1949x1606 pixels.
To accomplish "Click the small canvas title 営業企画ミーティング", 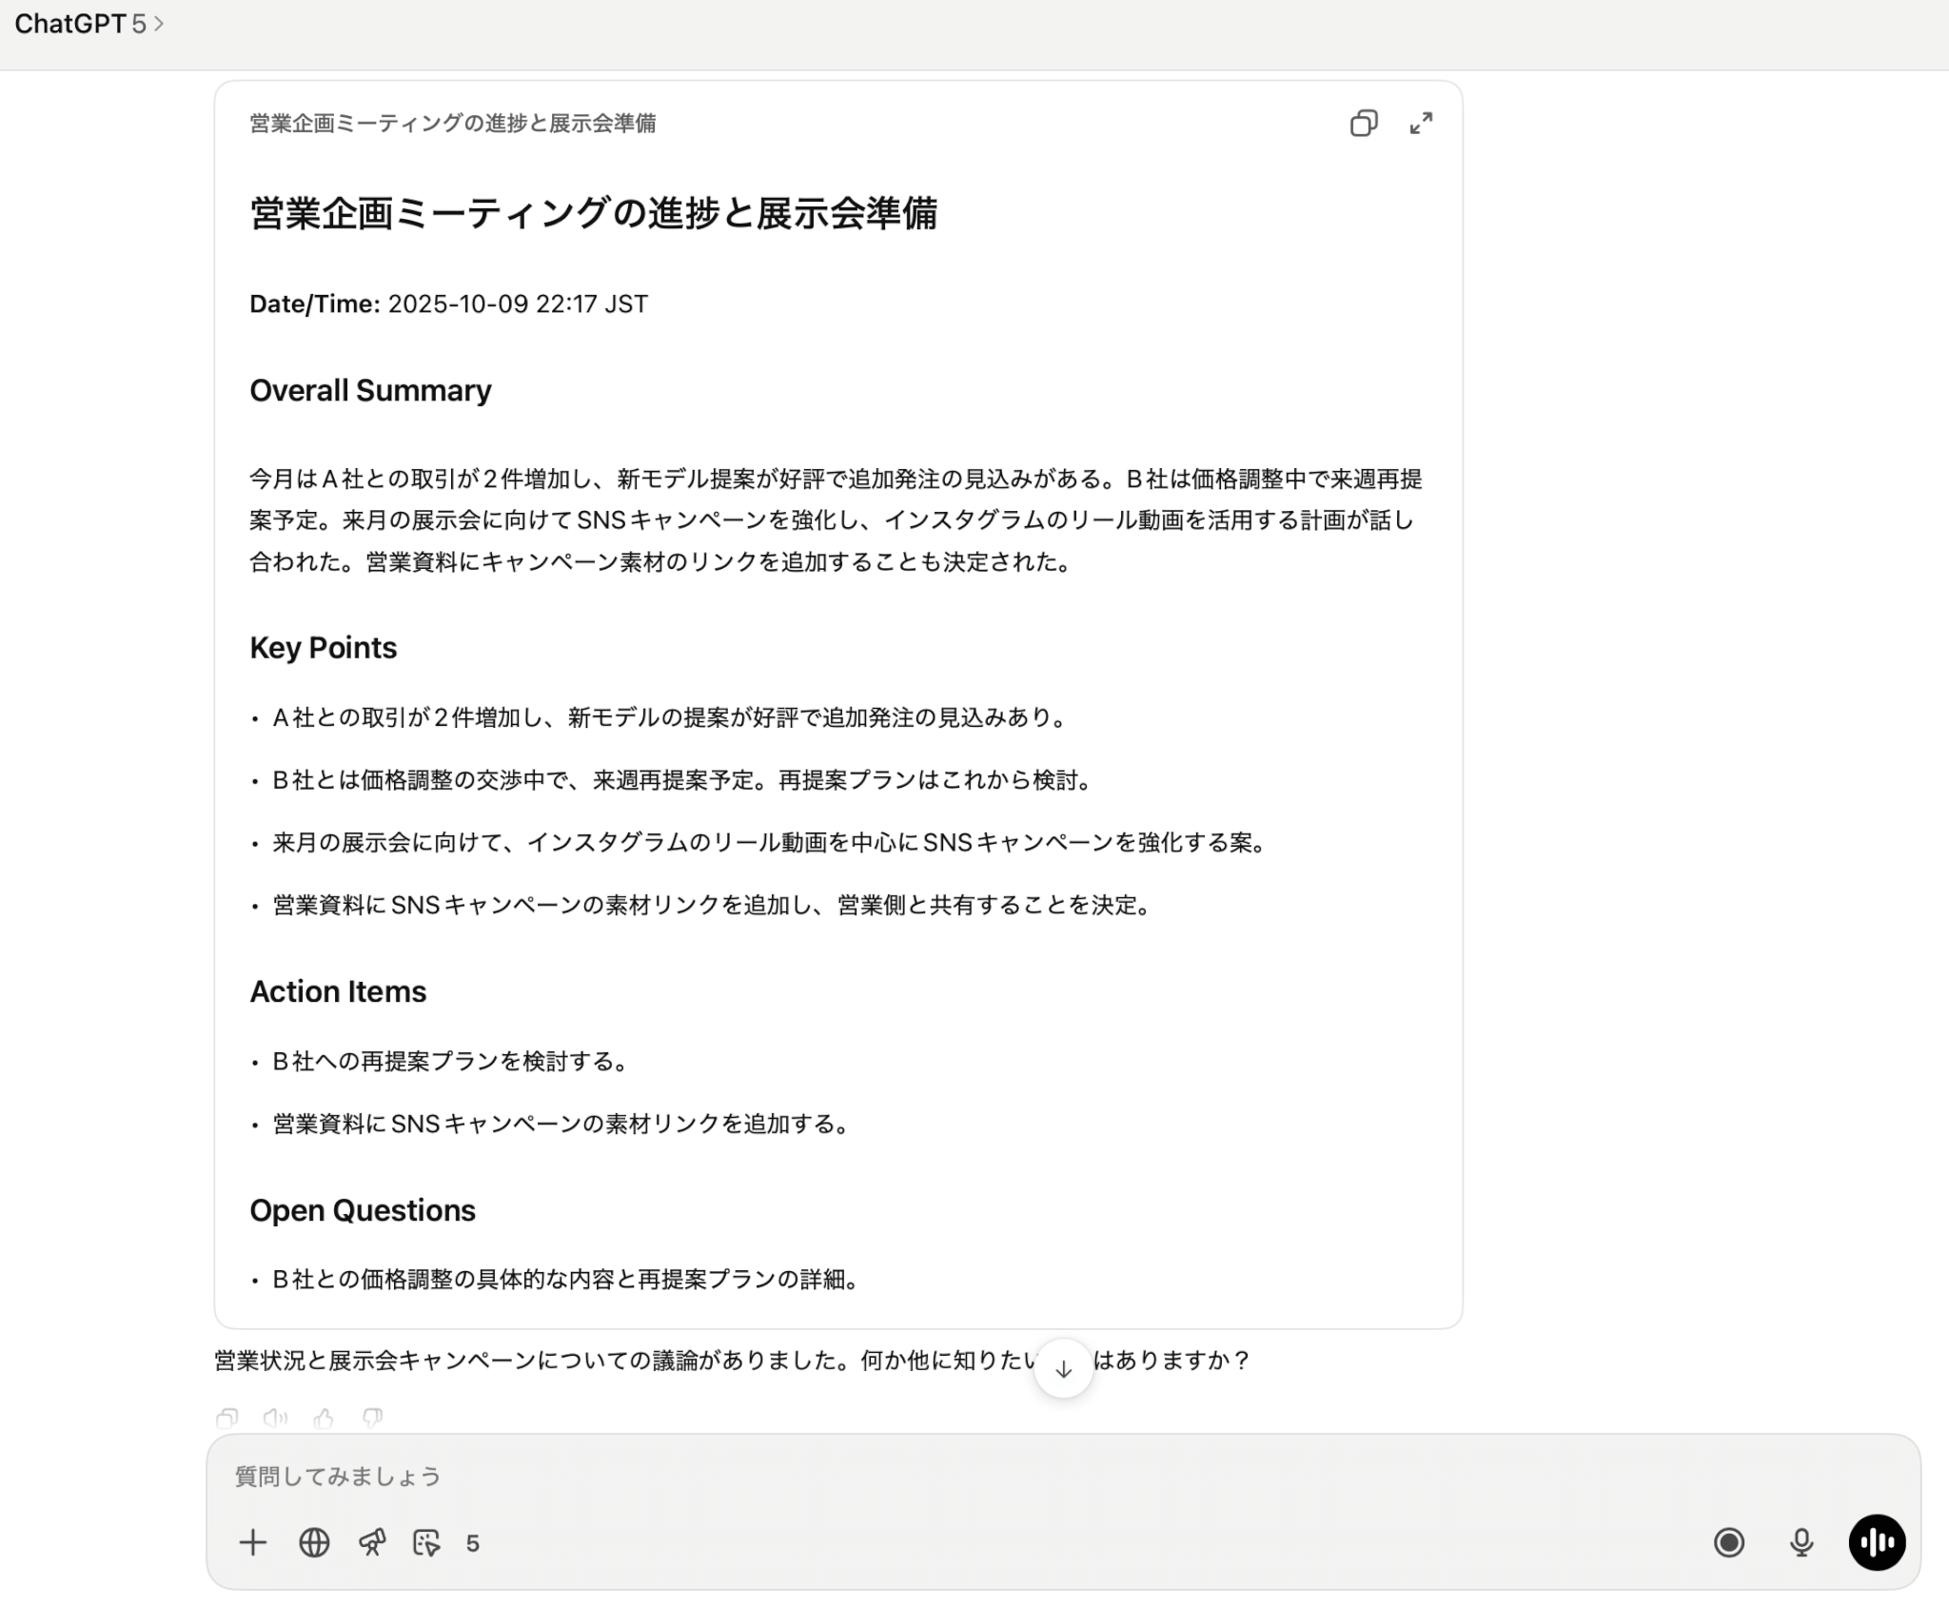I will click(x=452, y=124).
